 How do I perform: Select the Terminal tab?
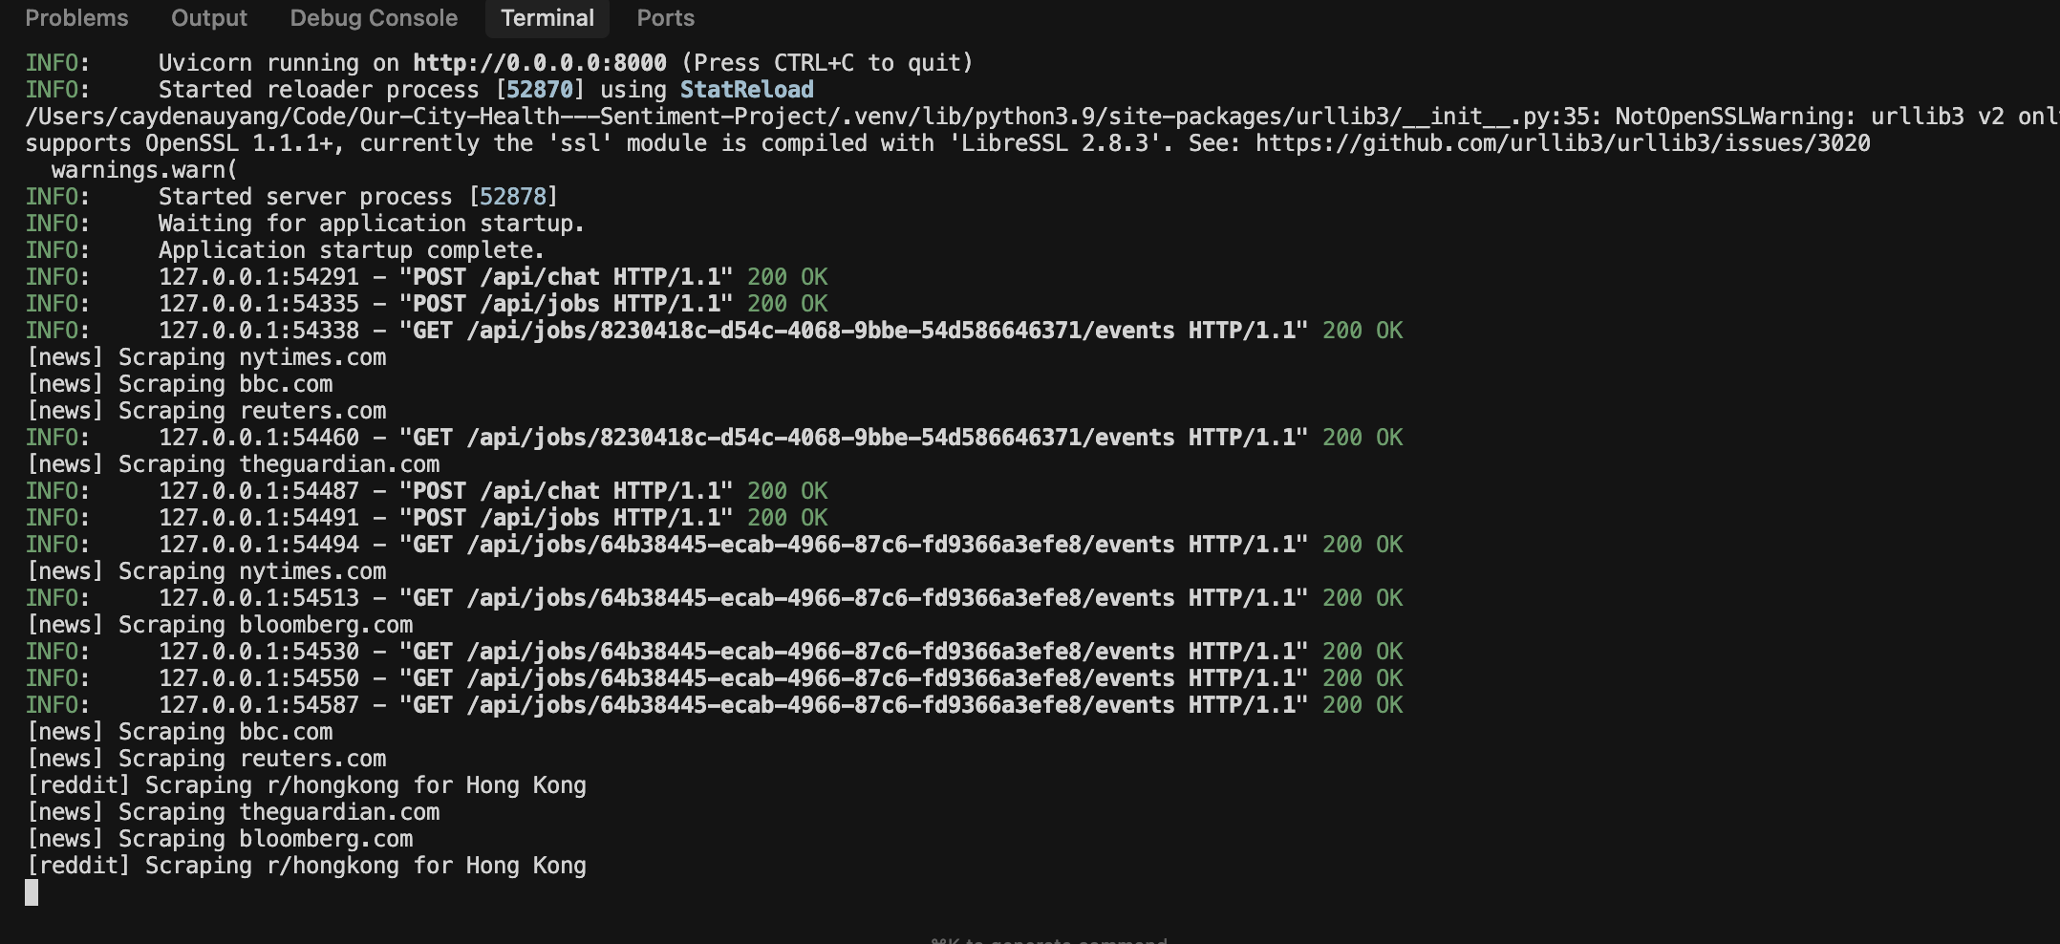click(547, 18)
